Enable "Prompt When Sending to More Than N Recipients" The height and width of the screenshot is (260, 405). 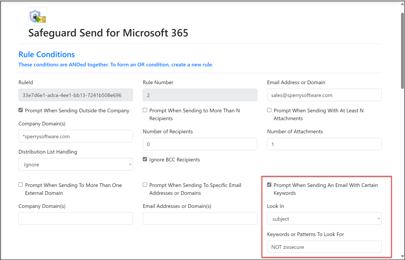point(145,110)
